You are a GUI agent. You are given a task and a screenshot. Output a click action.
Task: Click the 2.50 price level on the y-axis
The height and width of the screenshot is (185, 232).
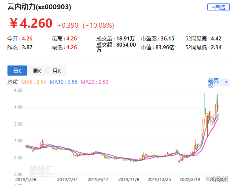click(18, 158)
